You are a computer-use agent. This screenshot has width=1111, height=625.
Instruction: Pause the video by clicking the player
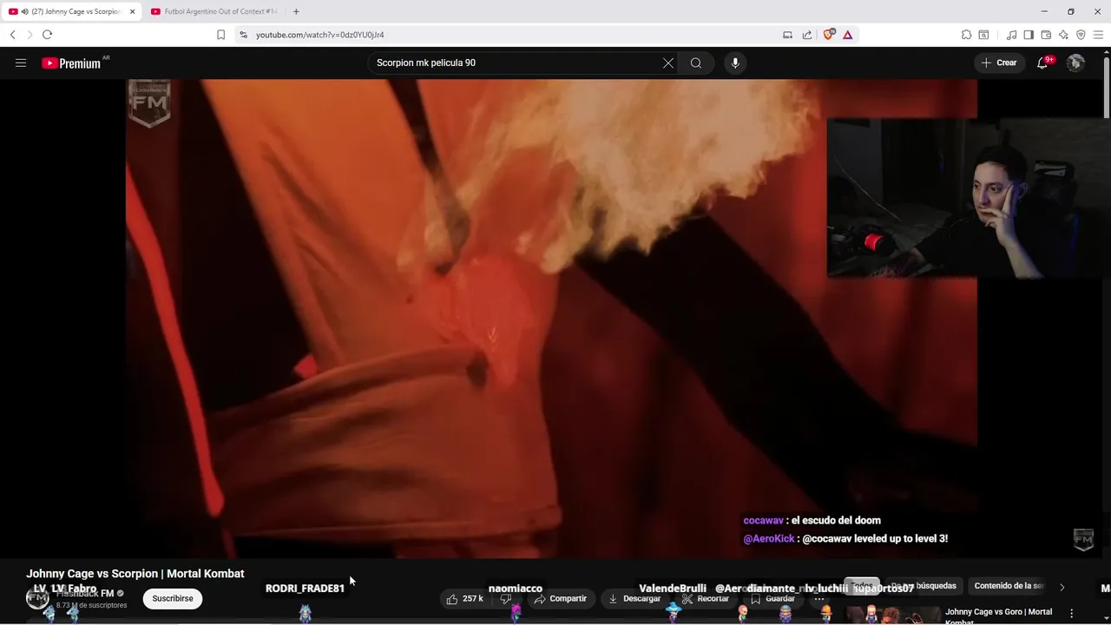click(x=551, y=319)
